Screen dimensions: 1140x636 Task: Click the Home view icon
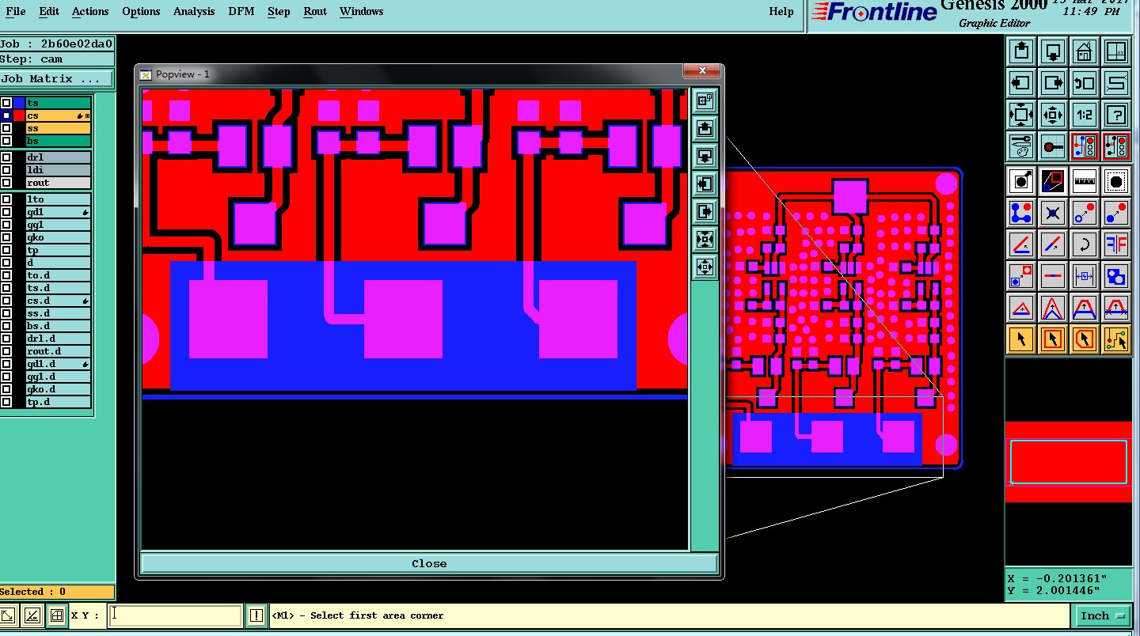(x=1085, y=51)
